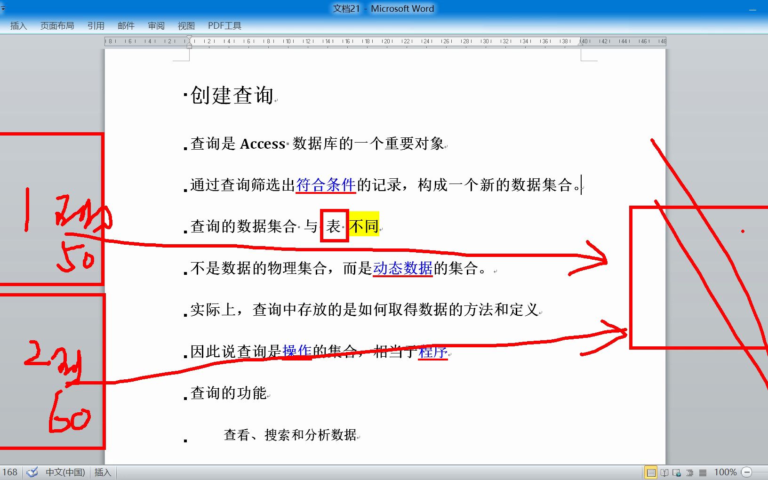768x480 pixels.
Task: Open the 插入 ribbon tab
Action: (x=18, y=26)
